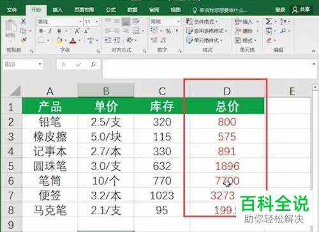Increase font size with larger A icon
Image resolution: width=319 pixels, height=232 pixels.
point(77,31)
